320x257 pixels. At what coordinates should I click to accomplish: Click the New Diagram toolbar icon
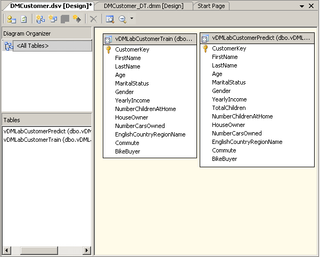click(x=40, y=19)
